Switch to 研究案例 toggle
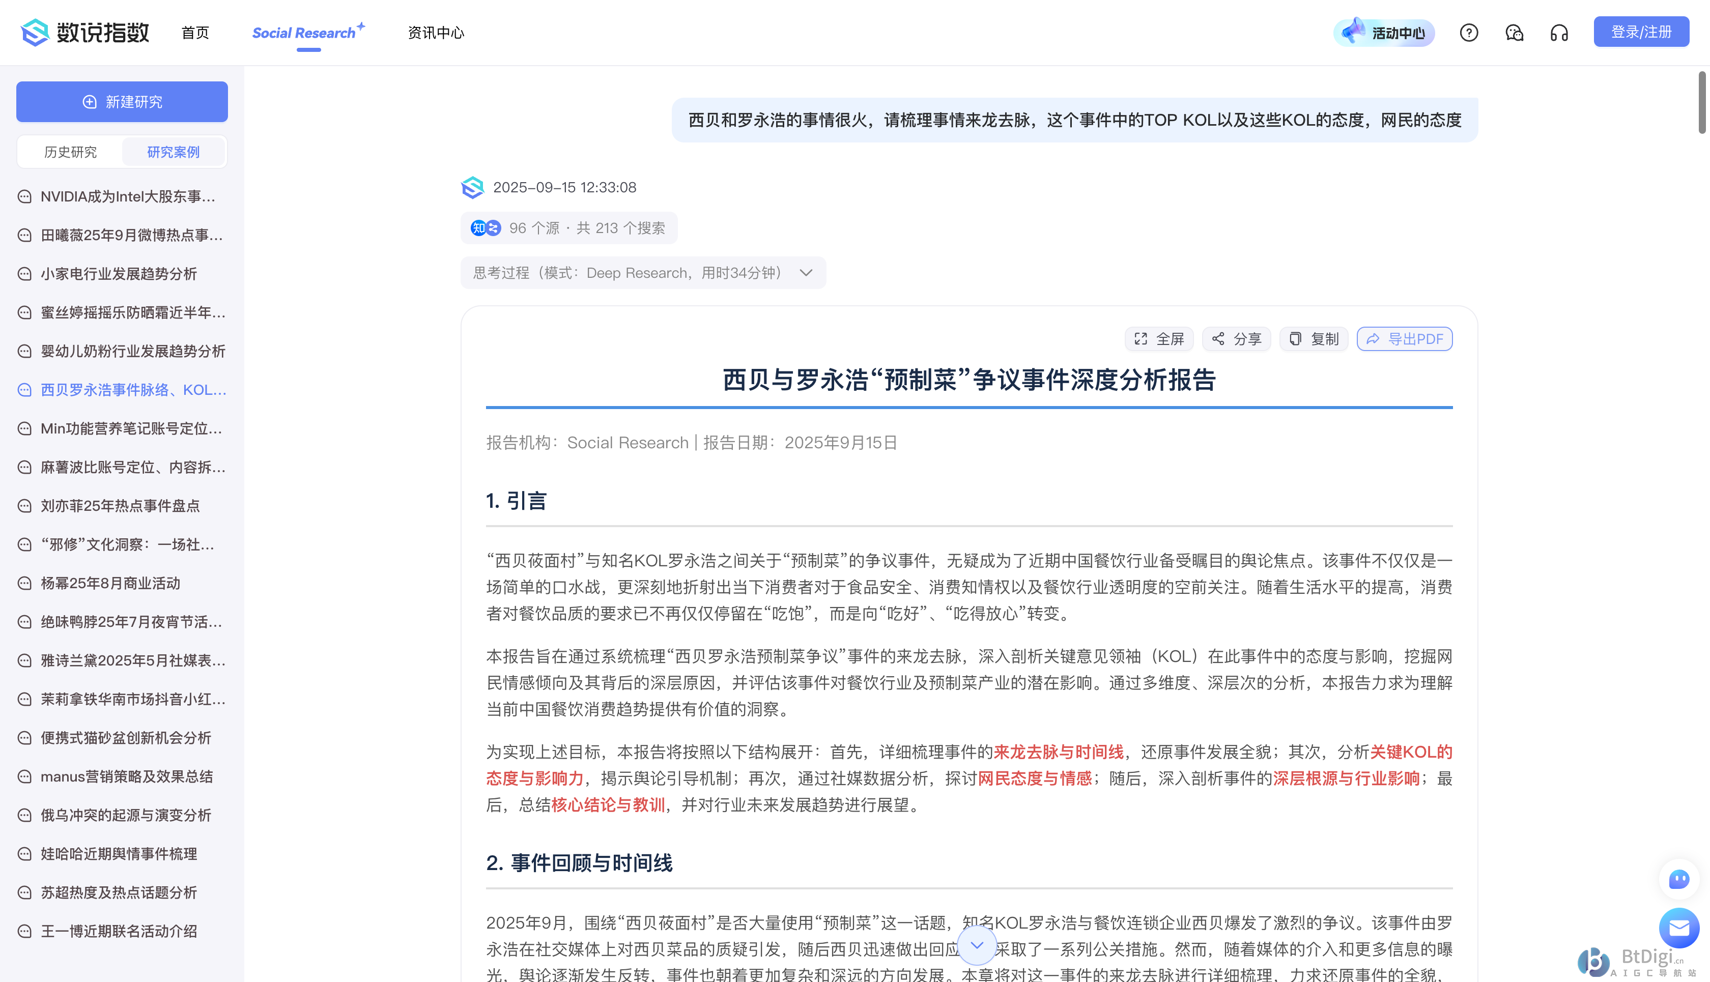This screenshot has height=982, width=1710. [x=174, y=152]
